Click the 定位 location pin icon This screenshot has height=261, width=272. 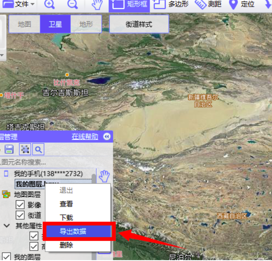(x=233, y=4)
